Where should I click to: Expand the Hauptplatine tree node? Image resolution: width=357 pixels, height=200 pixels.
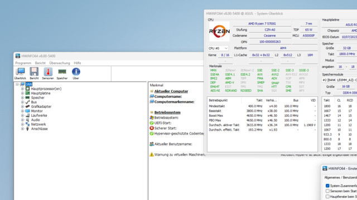pos(22,93)
